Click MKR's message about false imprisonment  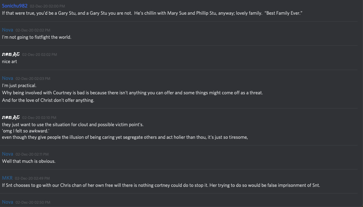click(161, 185)
